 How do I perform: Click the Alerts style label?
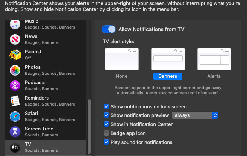point(214,76)
